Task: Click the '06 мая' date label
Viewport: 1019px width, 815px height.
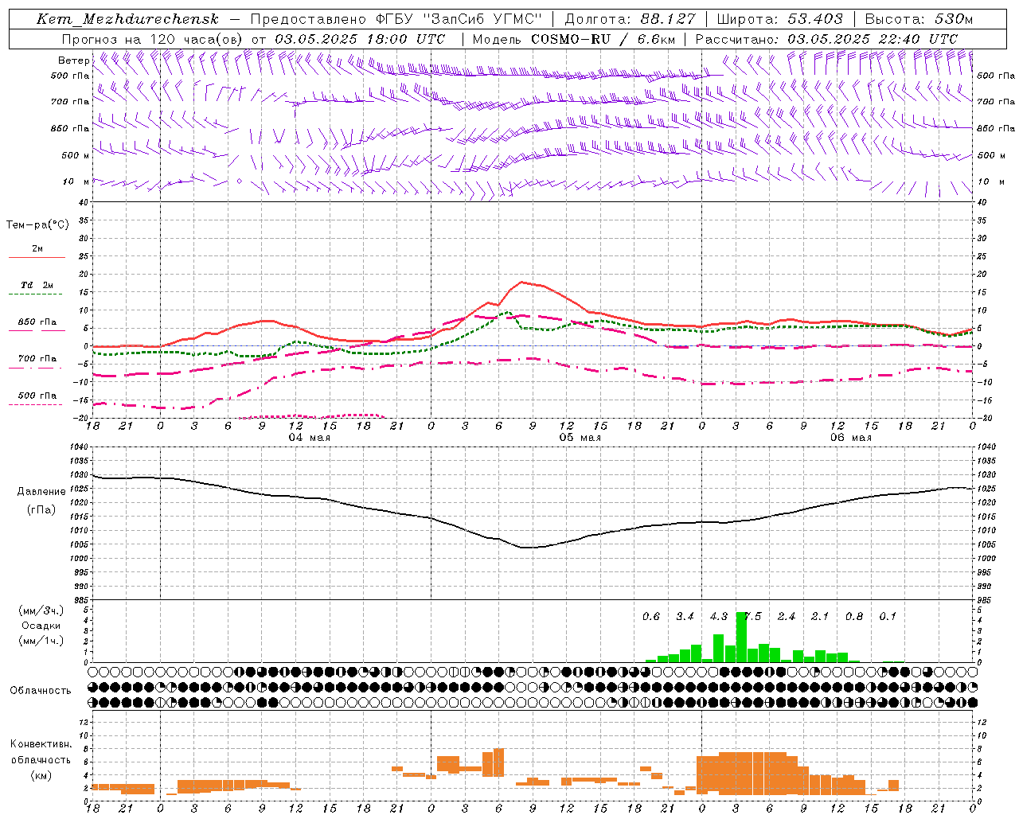Action: tap(850, 438)
